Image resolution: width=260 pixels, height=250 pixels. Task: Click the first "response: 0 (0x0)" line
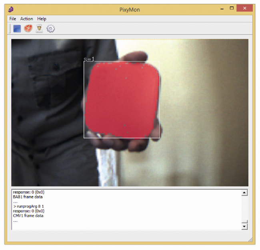click(x=29, y=192)
